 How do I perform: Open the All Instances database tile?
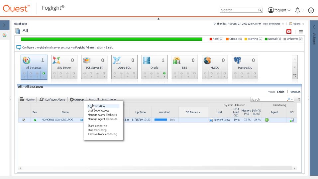coord(34,67)
